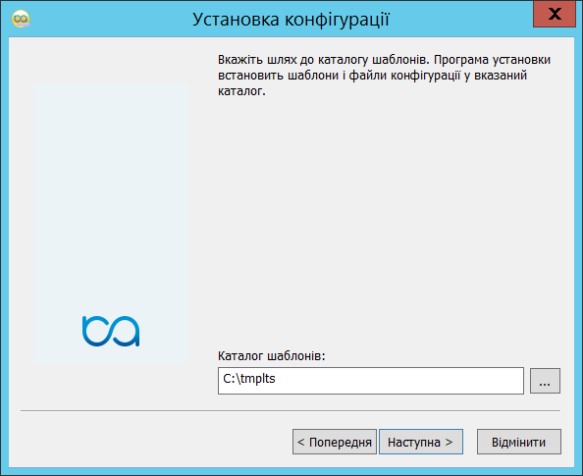Cancel setup via Відмінити button
This screenshot has width=583, height=476.
click(x=519, y=442)
